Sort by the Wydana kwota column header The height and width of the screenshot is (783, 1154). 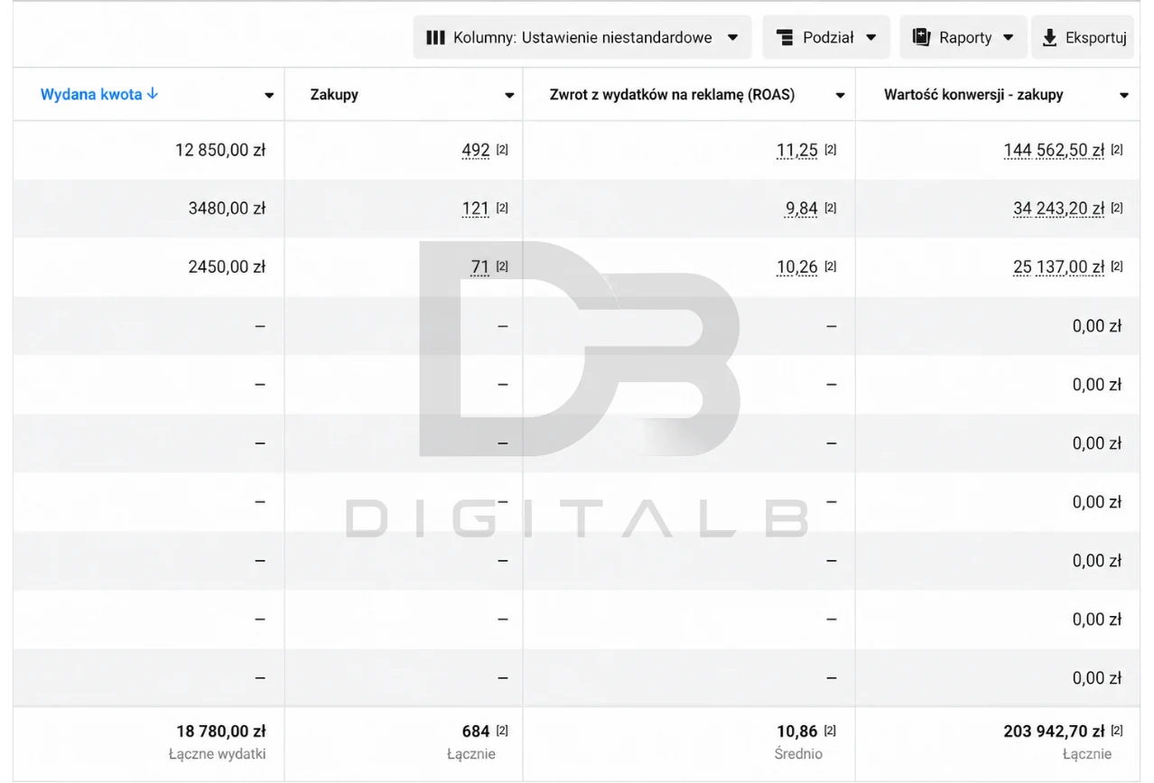(91, 94)
